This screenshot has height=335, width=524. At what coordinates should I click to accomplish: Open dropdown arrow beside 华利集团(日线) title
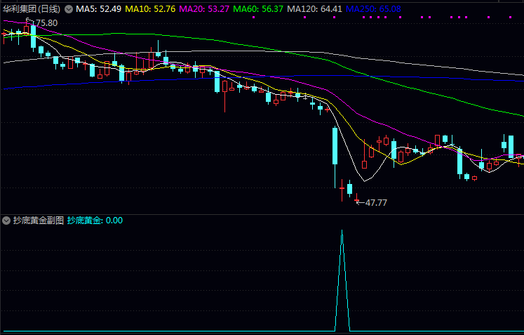coord(68,9)
